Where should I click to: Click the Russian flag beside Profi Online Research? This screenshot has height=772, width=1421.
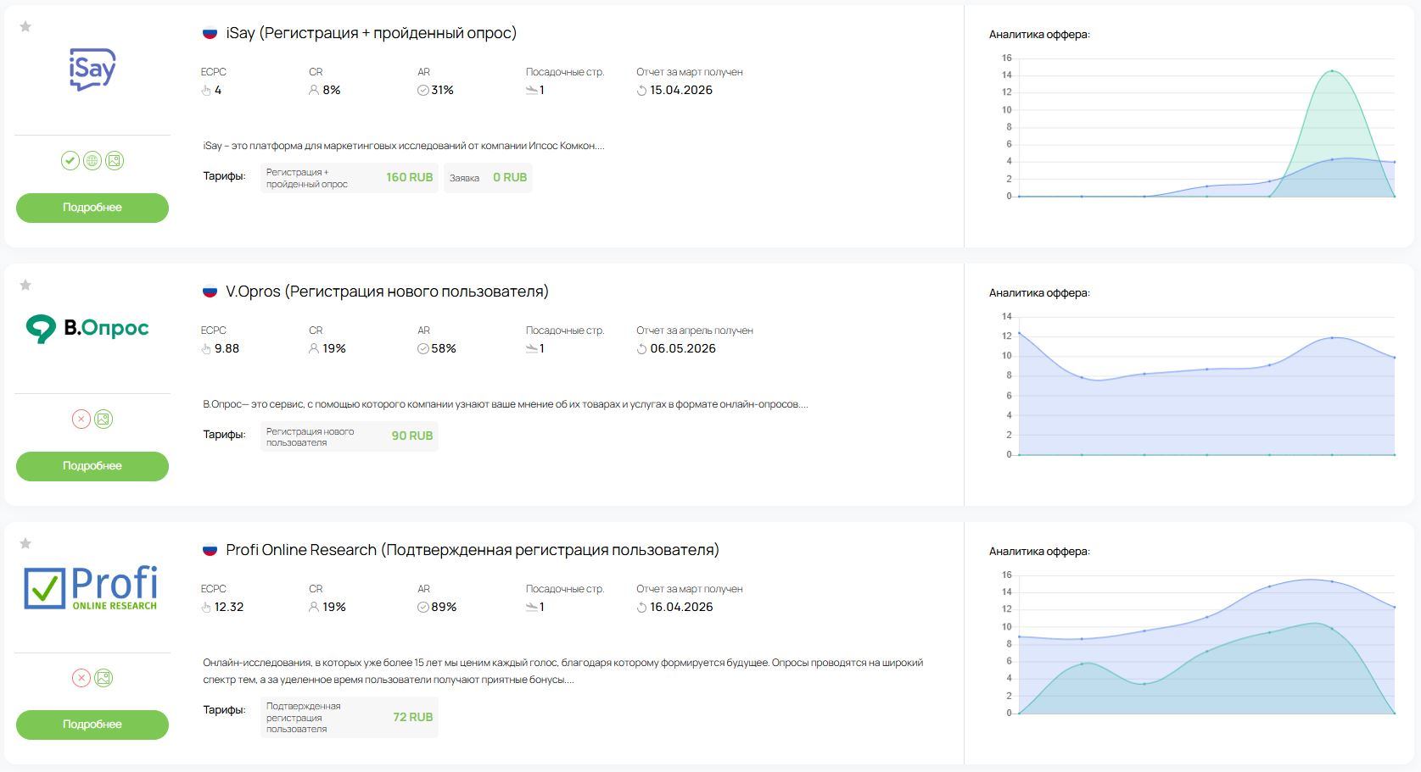pos(210,550)
